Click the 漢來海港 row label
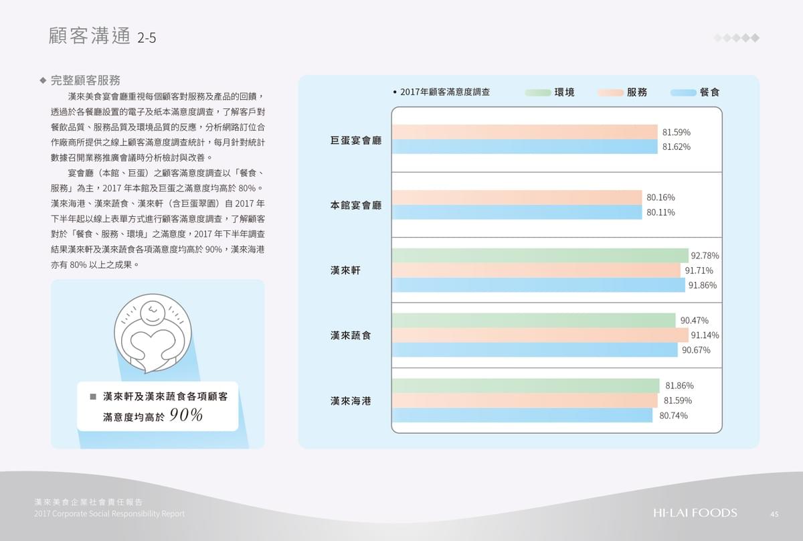Screen dimensions: 803x541 click(x=350, y=401)
